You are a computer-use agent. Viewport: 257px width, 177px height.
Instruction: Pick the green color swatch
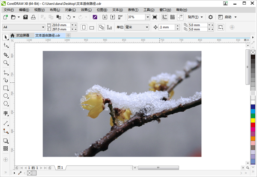[253, 116]
